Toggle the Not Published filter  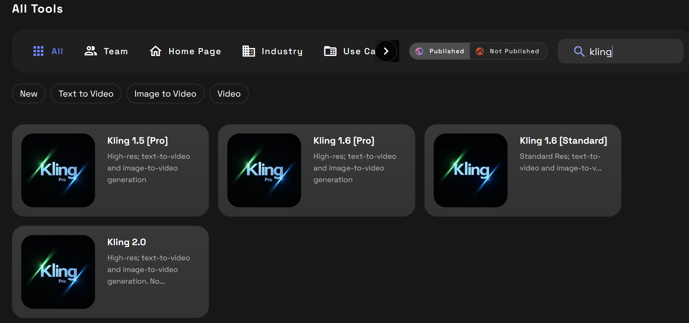coord(508,51)
